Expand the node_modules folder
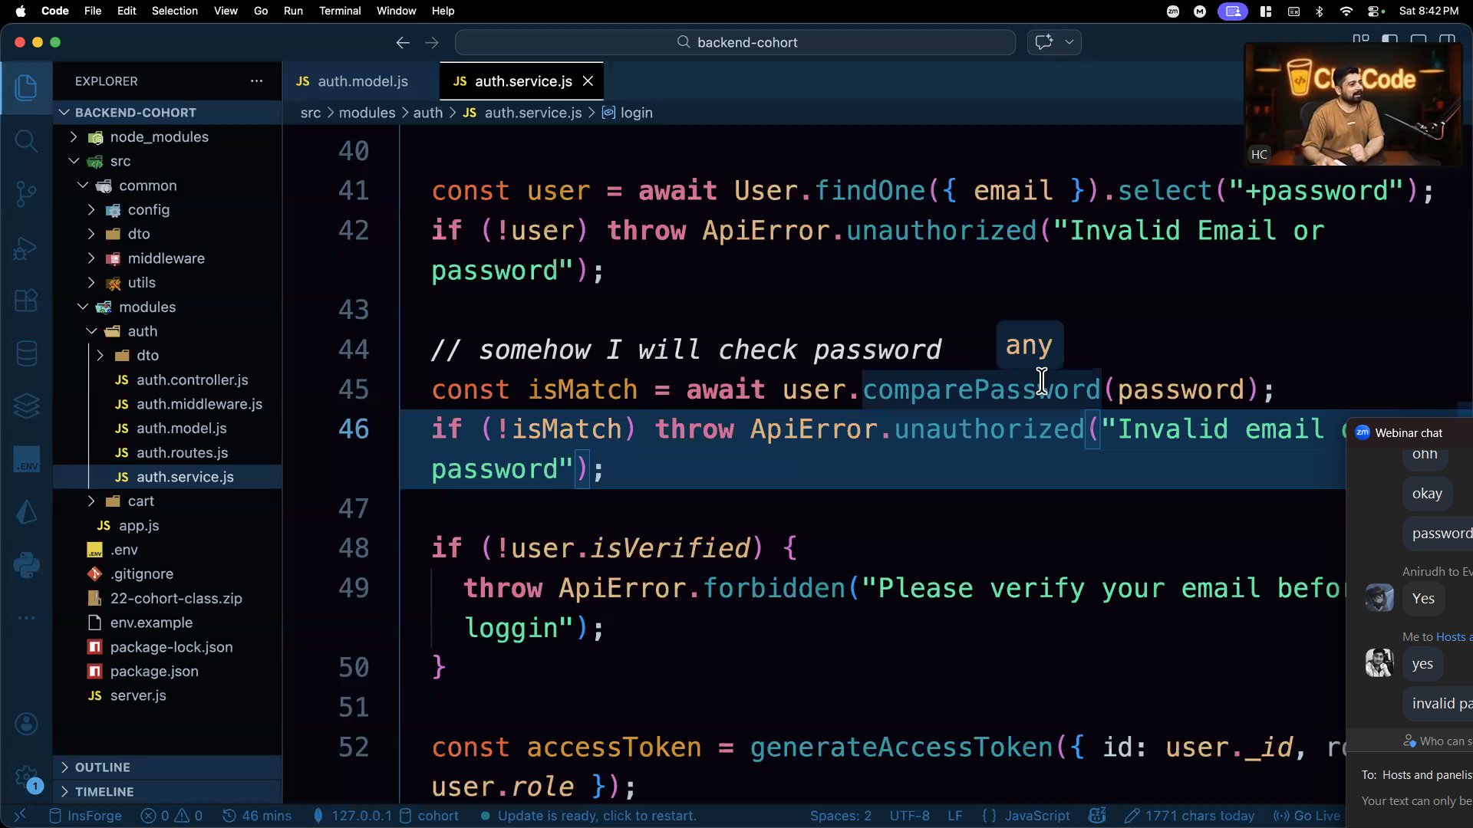Image resolution: width=1473 pixels, height=828 pixels. [159, 136]
